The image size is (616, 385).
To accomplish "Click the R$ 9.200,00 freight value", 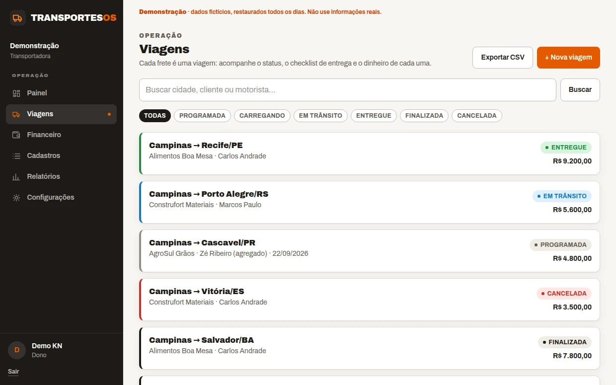I will (x=572, y=161).
